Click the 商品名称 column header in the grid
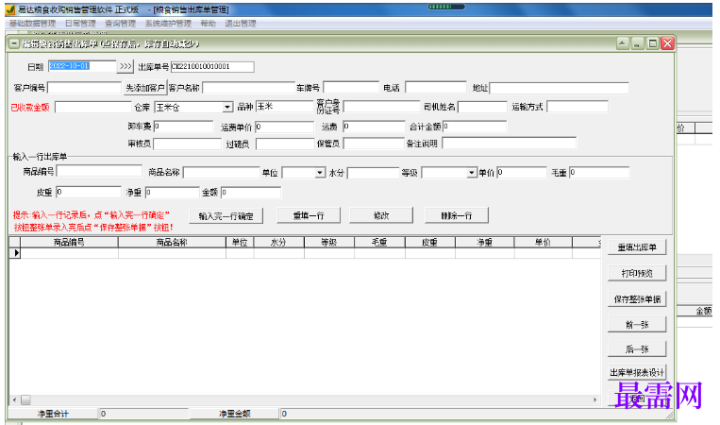The height and width of the screenshot is (425, 720). click(x=172, y=242)
